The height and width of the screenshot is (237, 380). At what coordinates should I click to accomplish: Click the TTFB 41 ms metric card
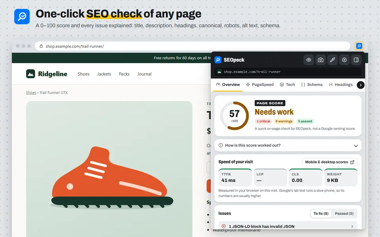(235, 177)
